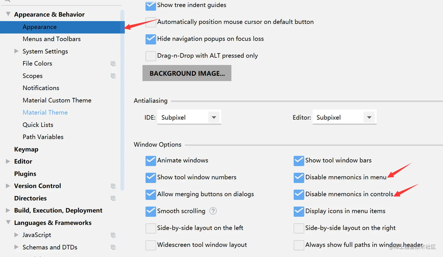
Task: Click the project-level icon beside Schemas and DTDs
Action: (x=113, y=247)
